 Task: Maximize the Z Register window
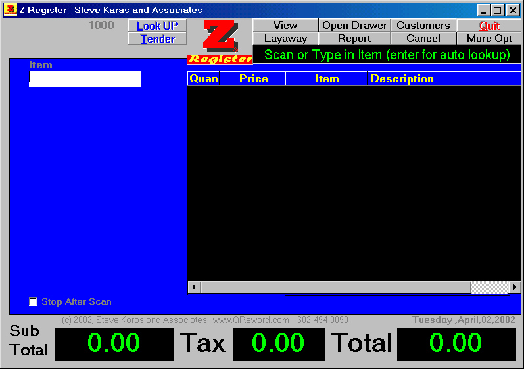(497, 10)
